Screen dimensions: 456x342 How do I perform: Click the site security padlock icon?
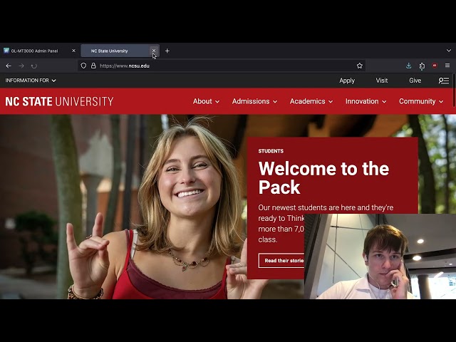coord(93,66)
